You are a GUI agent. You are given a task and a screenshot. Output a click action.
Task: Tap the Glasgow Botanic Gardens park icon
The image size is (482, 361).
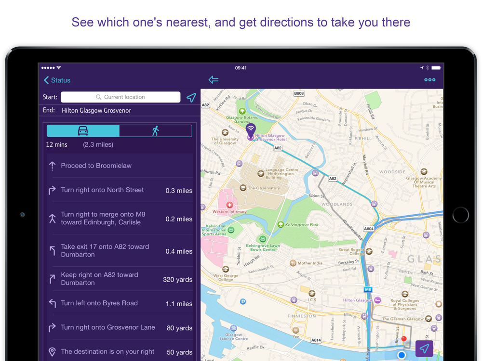tap(242, 111)
